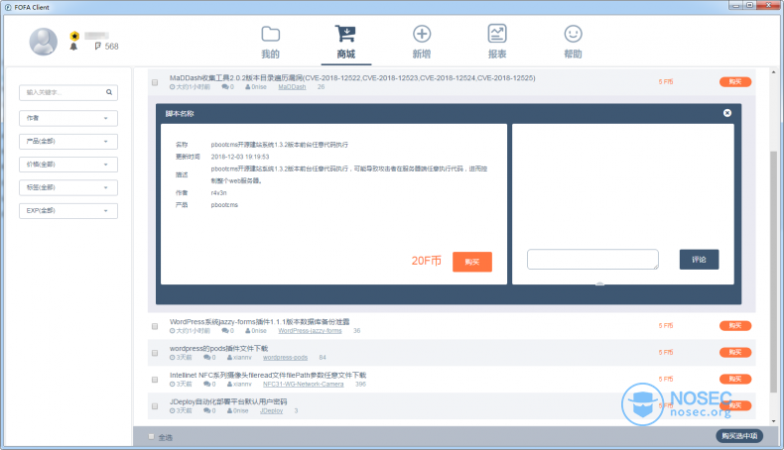Open the Intellinet NFC script title
This screenshot has width=784, height=450.
268,375
